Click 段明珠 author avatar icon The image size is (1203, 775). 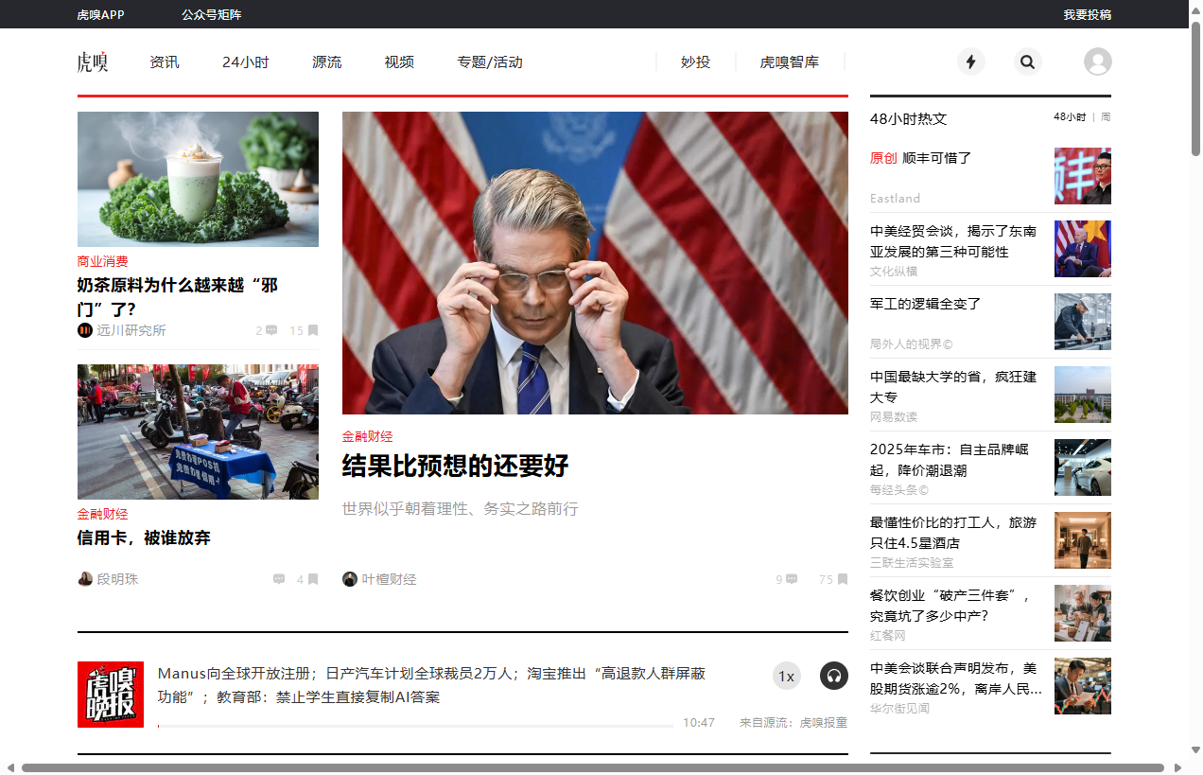click(x=84, y=578)
